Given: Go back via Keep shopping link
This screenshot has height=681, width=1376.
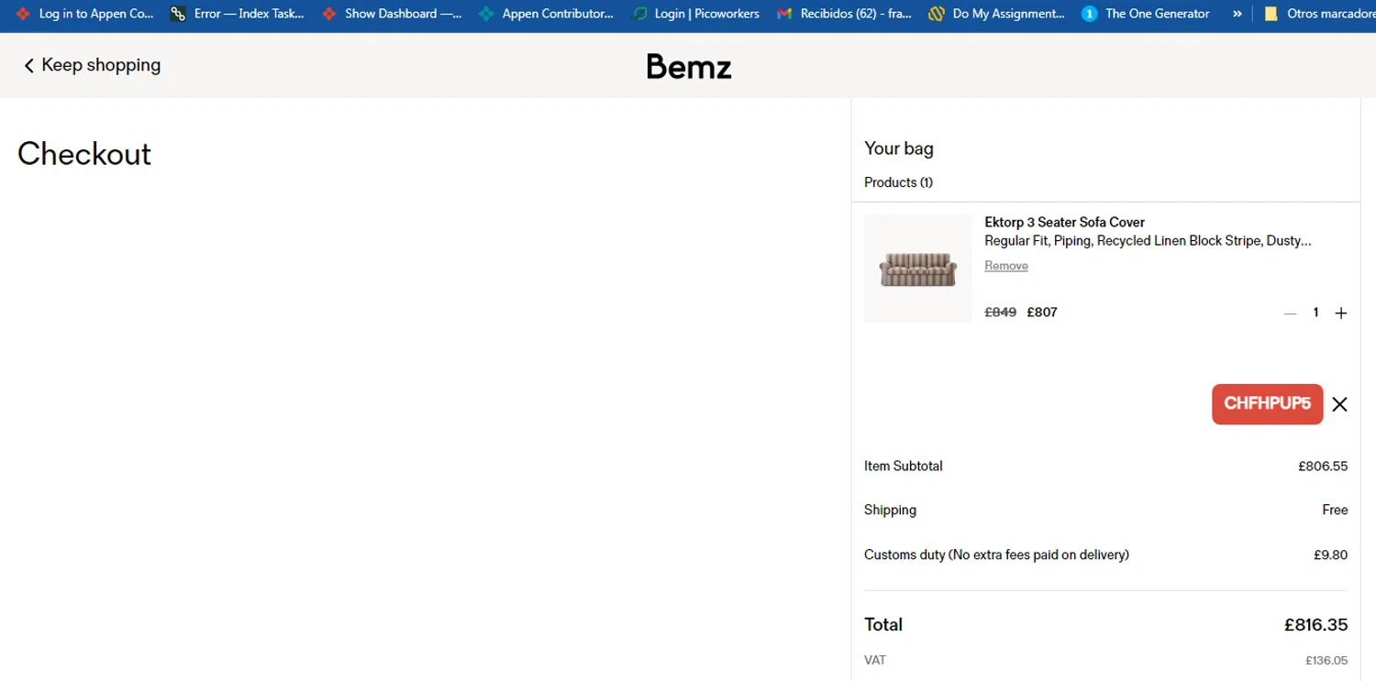Looking at the screenshot, I should click(92, 65).
